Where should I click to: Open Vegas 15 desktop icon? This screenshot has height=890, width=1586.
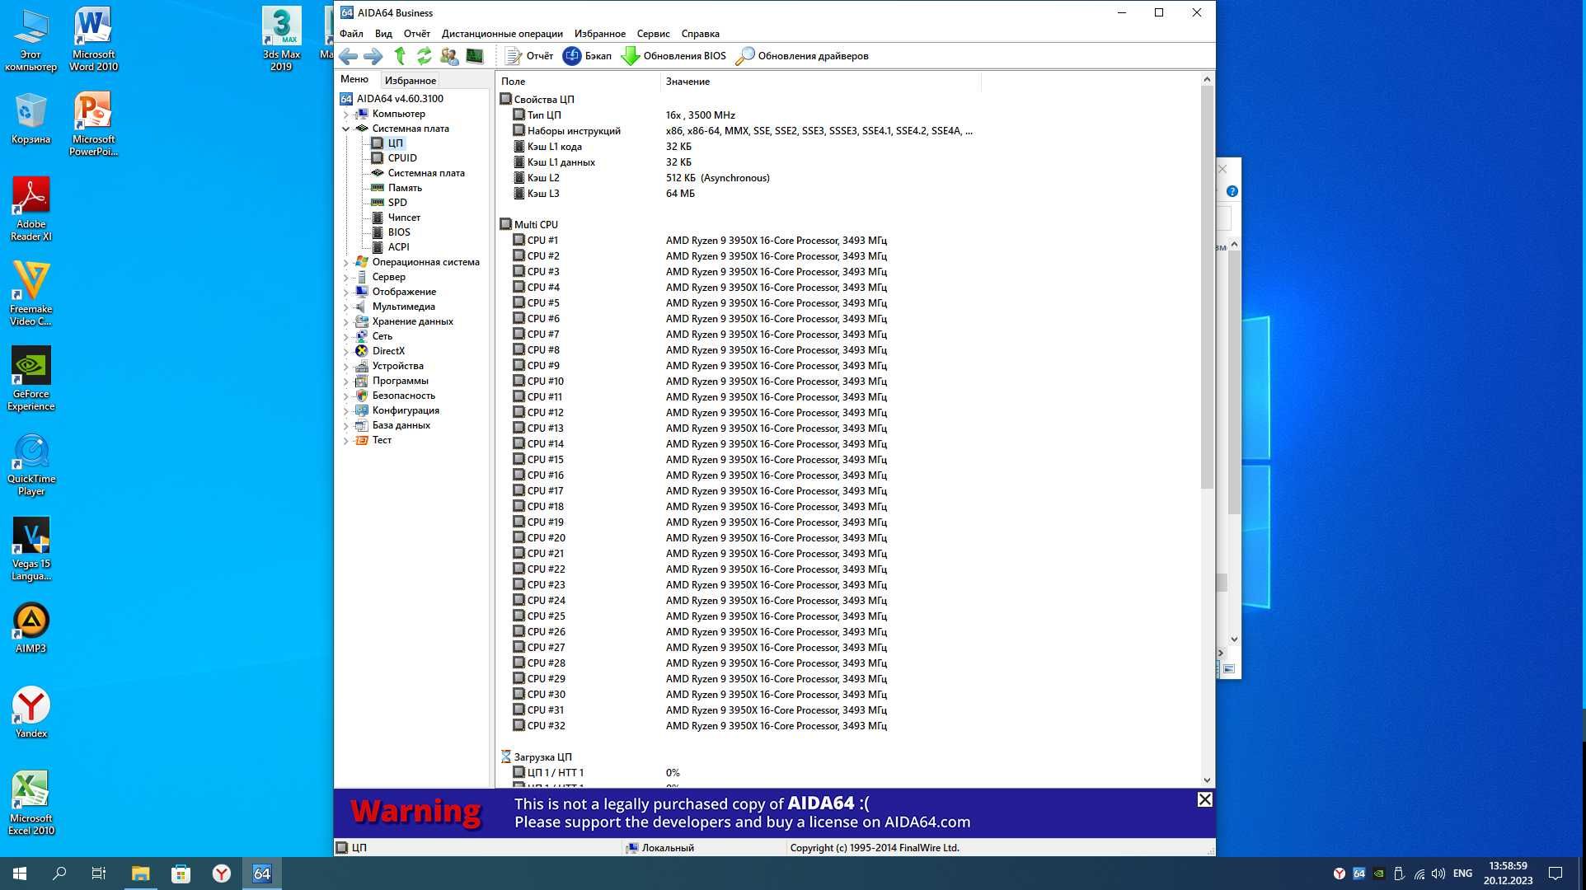pyautogui.click(x=31, y=548)
